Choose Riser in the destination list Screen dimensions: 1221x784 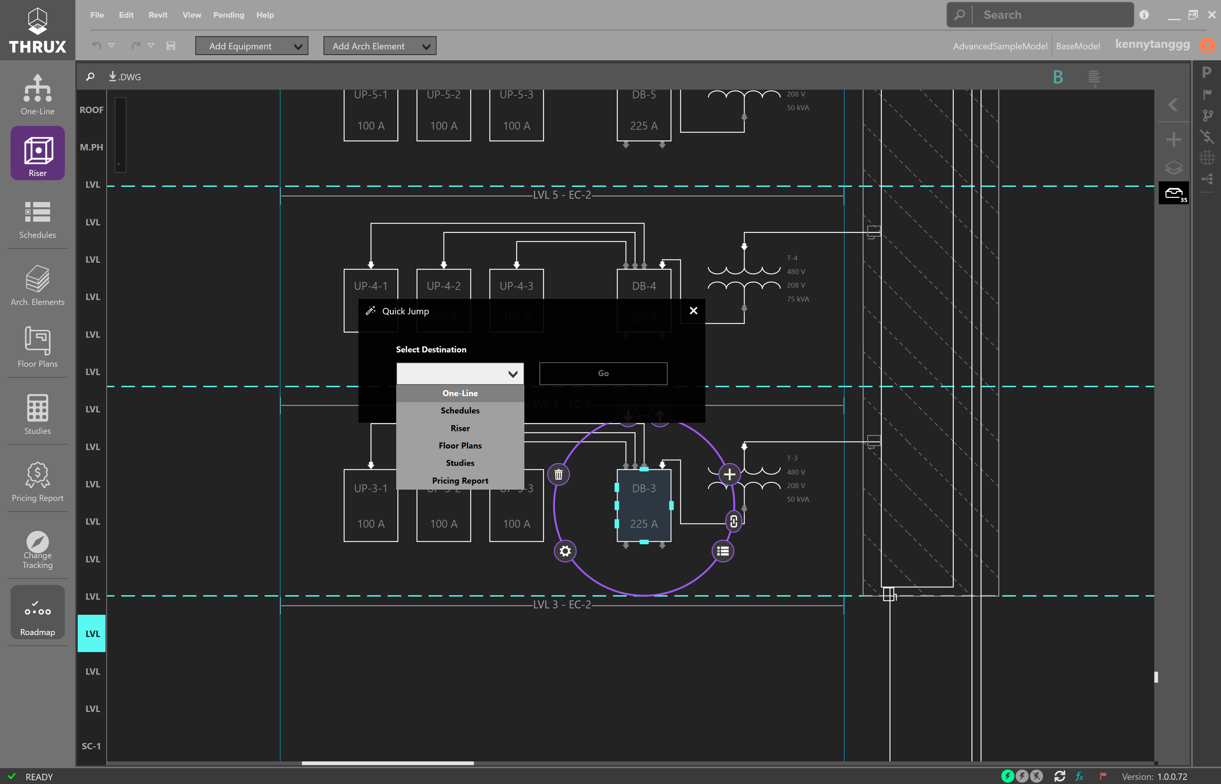[x=460, y=428]
